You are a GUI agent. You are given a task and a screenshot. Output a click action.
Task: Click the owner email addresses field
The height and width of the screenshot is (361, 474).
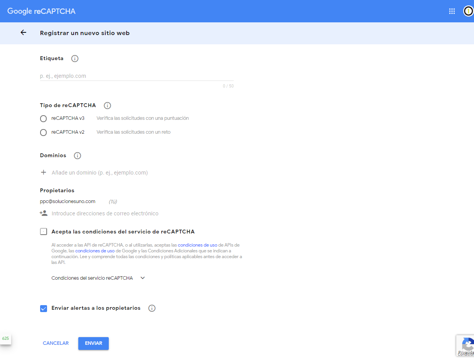(105, 213)
